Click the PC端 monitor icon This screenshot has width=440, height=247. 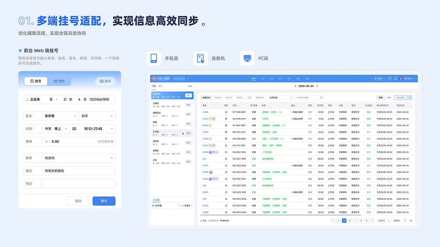(x=247, y=58)
